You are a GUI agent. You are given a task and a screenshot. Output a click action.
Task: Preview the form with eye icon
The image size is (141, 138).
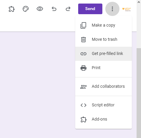40,9
